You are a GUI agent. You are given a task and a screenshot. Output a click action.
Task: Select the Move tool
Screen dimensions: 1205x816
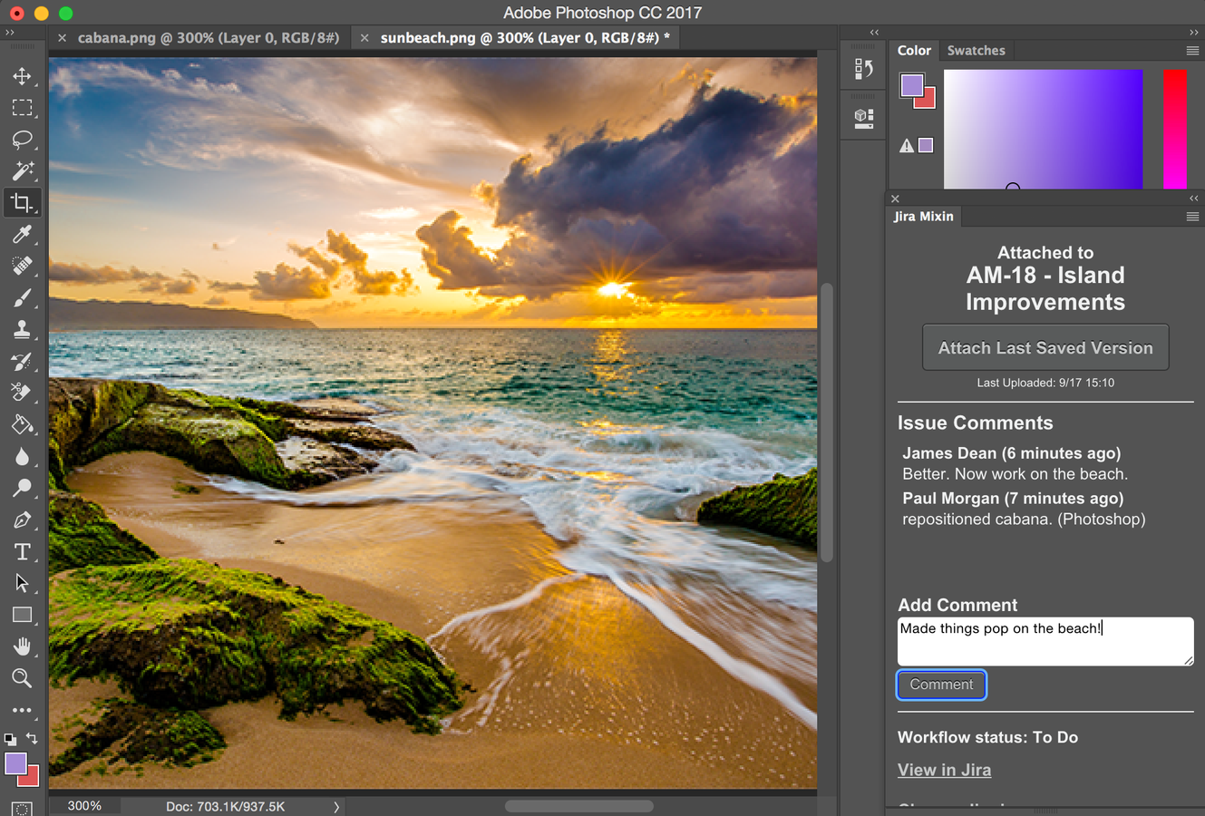pos(22,76)
